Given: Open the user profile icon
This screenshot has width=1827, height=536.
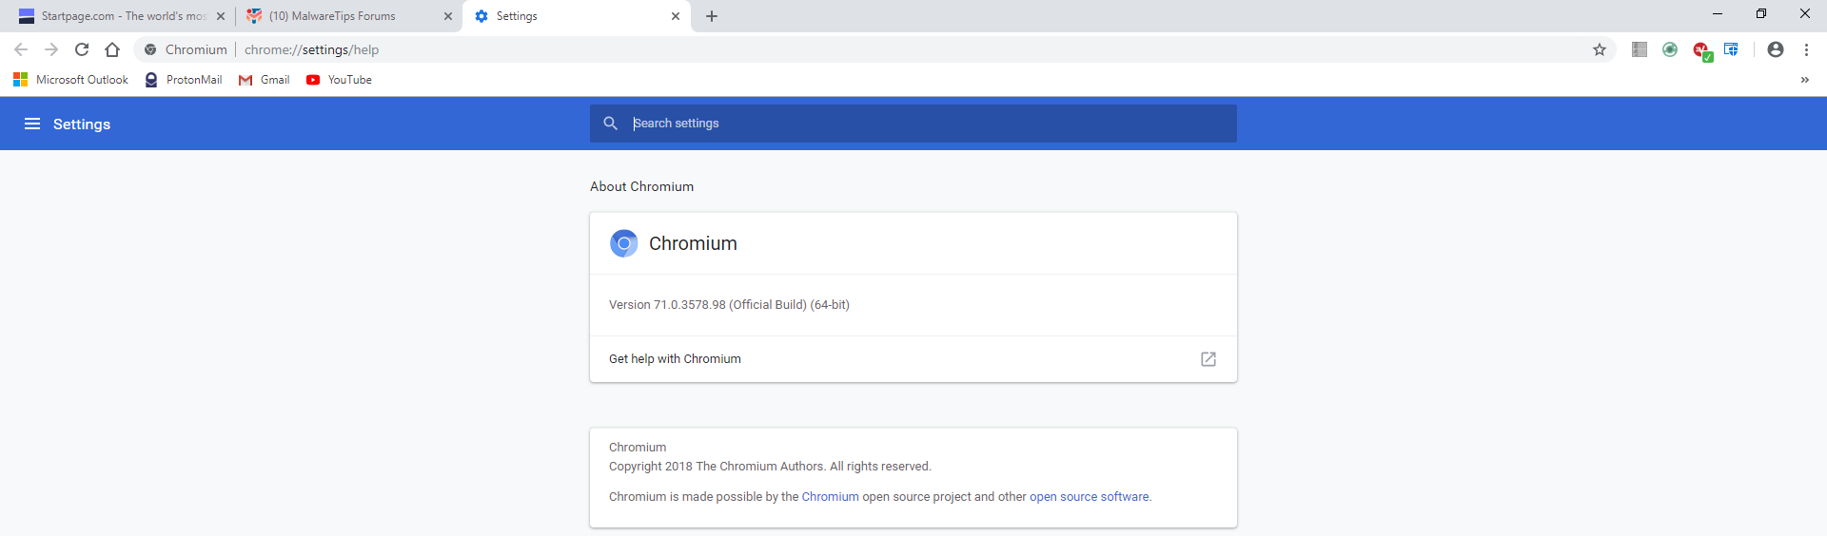Looking at the screenshot, I should click(x=1776, y=49).
